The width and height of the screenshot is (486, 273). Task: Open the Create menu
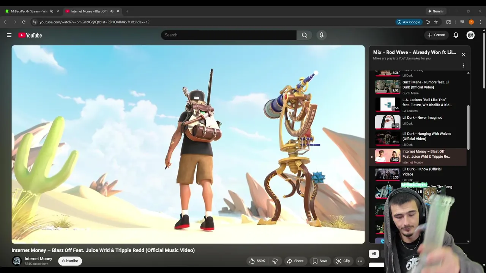436,35
